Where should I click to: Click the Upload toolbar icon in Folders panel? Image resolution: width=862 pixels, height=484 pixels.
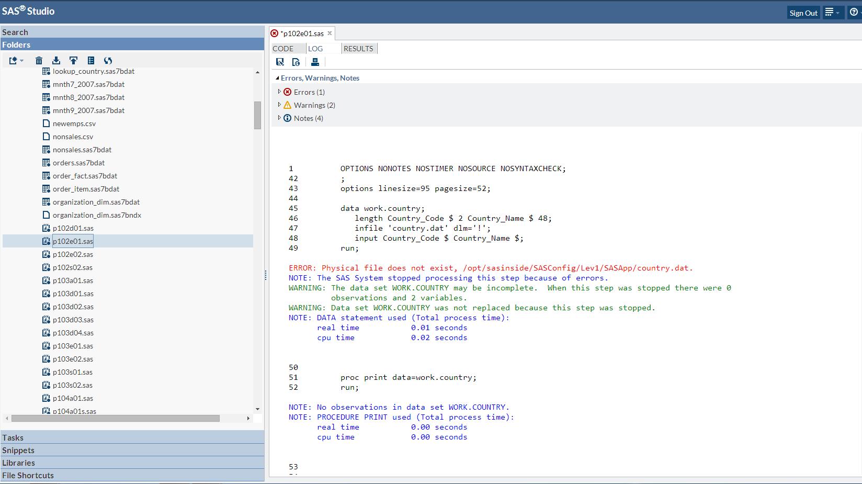73,60
